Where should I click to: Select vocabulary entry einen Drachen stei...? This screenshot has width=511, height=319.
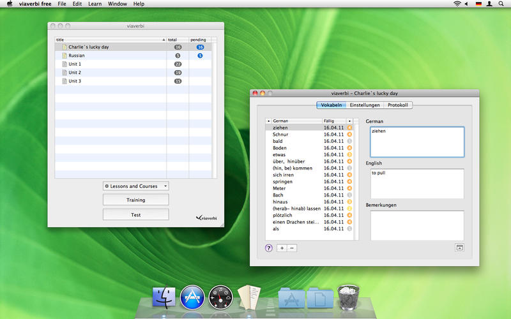pos(309,222)
